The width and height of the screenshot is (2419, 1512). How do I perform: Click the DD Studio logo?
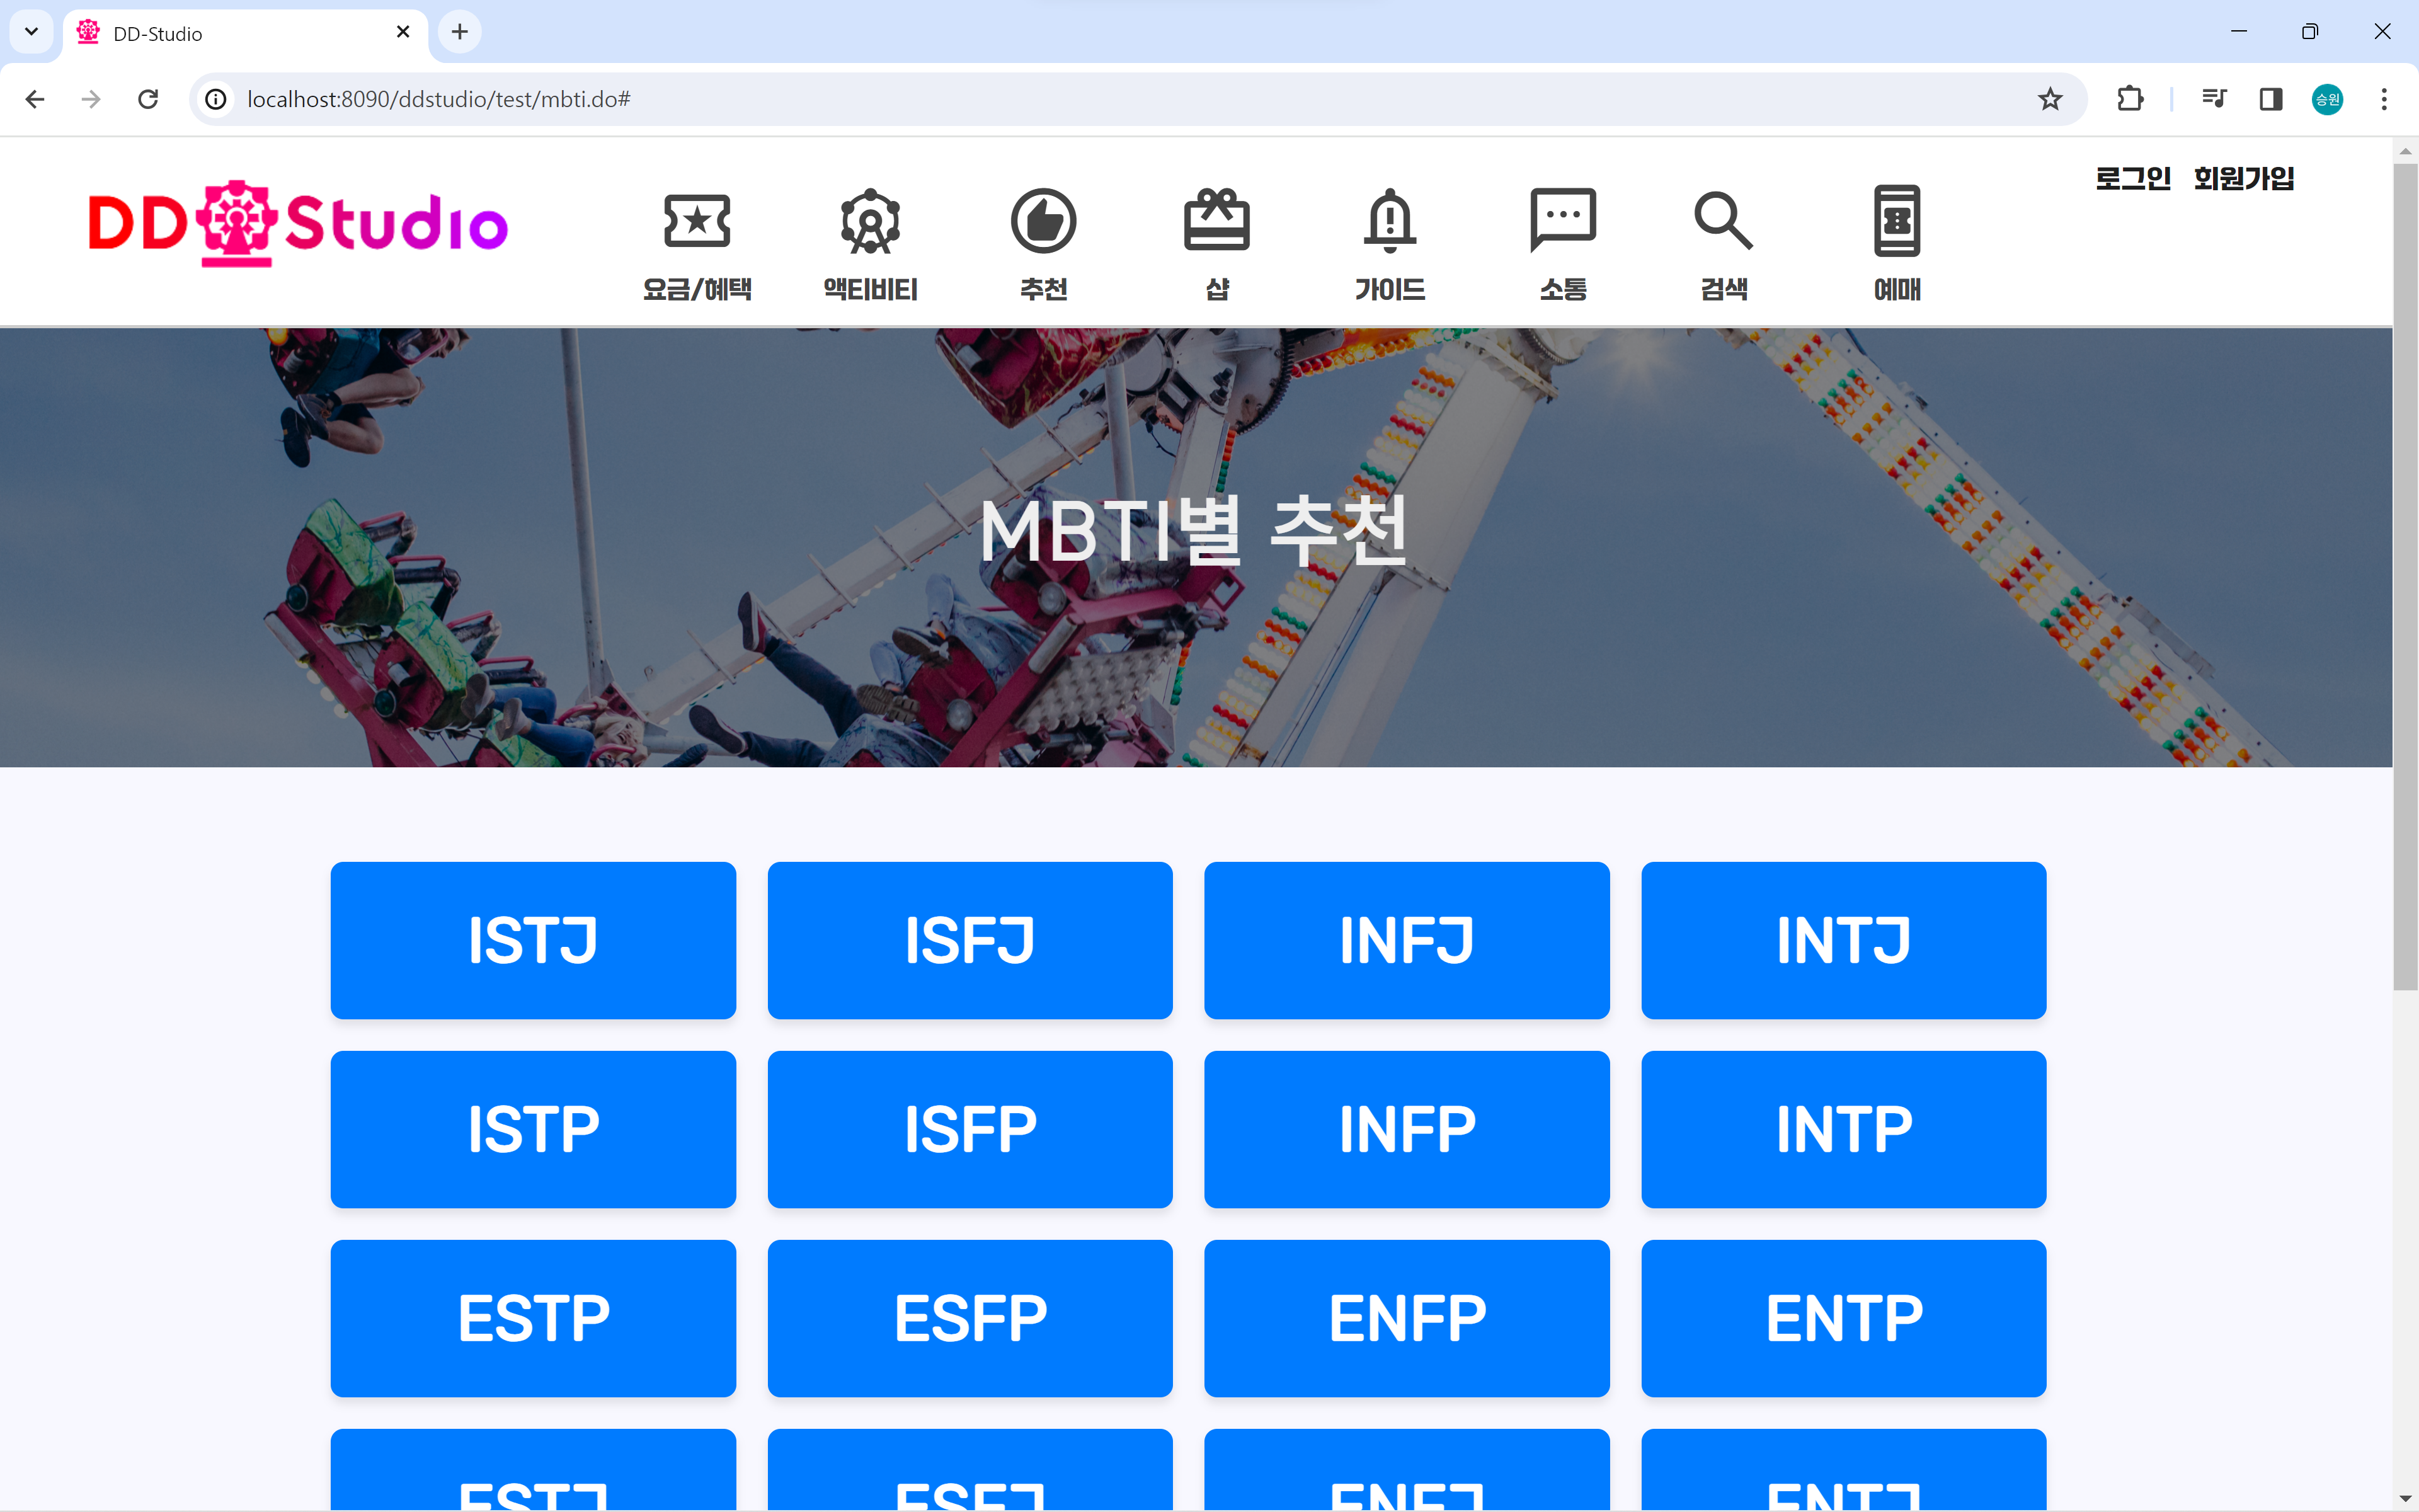298,223
